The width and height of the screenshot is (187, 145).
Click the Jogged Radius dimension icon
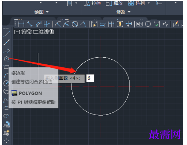click(66, 24)
